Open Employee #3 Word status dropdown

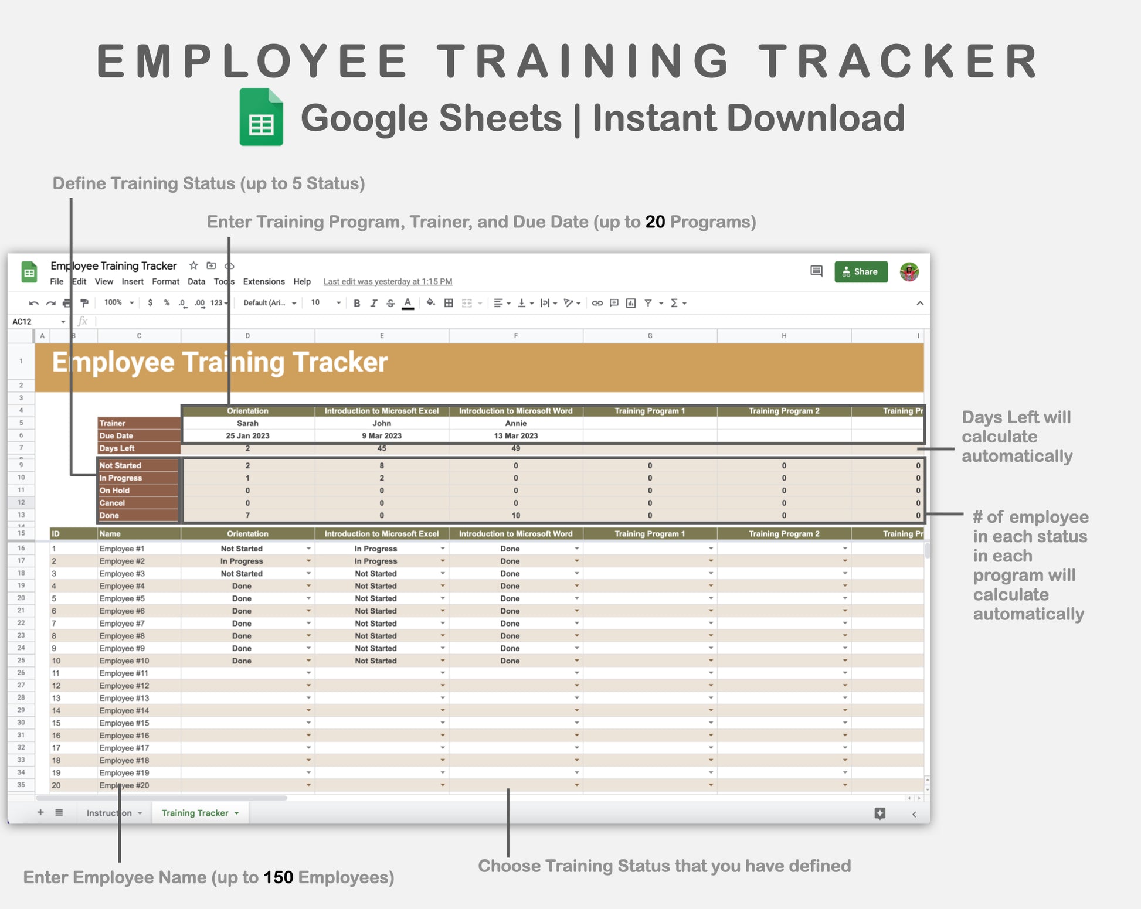click(577, 573)
